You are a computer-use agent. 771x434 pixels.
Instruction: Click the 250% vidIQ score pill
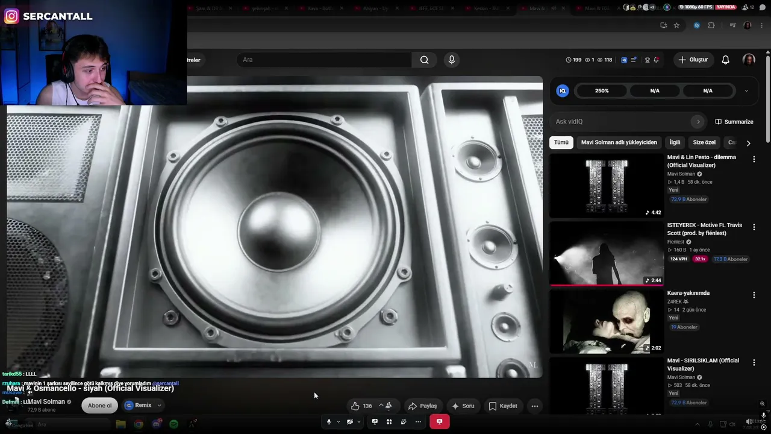(602, 90)
